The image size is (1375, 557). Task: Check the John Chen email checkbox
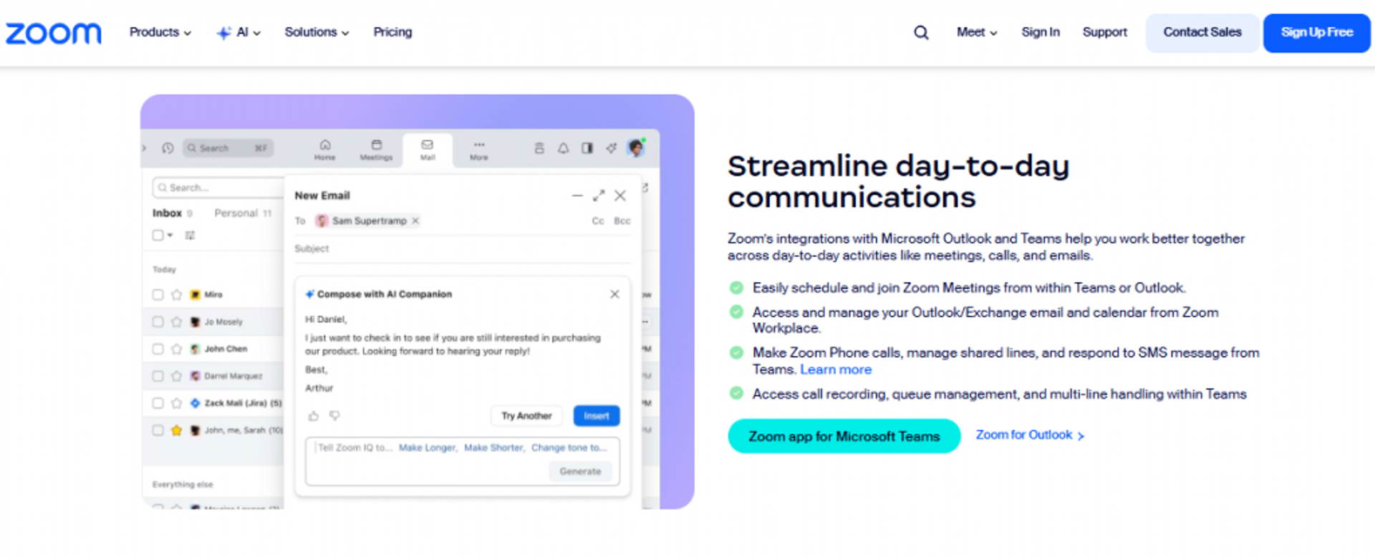click(x=158, y=349)
